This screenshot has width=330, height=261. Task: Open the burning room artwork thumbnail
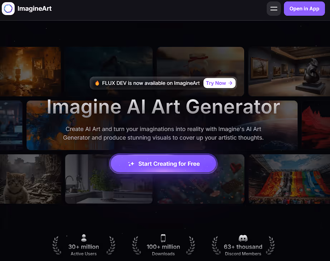pyautogui.click(x=30, y=72)
